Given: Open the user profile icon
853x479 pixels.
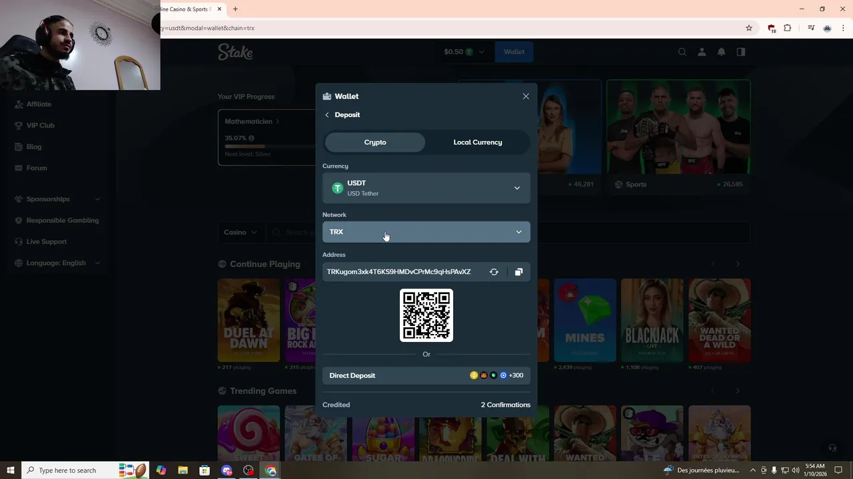Looking at the screenshot, I should pyautogui.click(x=702, y=52).
